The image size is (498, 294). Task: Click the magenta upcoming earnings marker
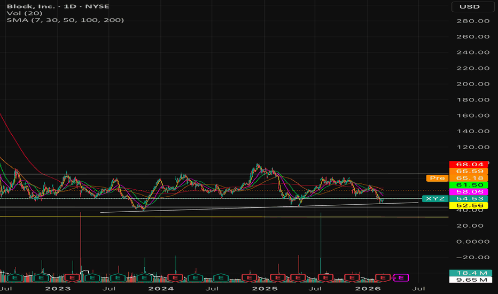pyautogui.click(x=401, y=278)
